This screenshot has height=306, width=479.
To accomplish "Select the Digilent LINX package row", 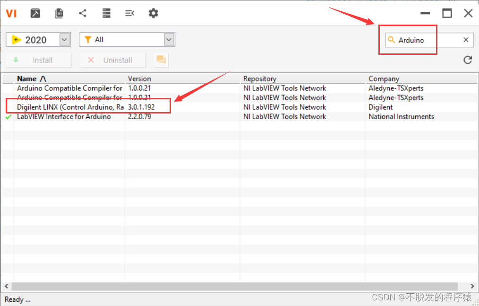I will (70, 107).
